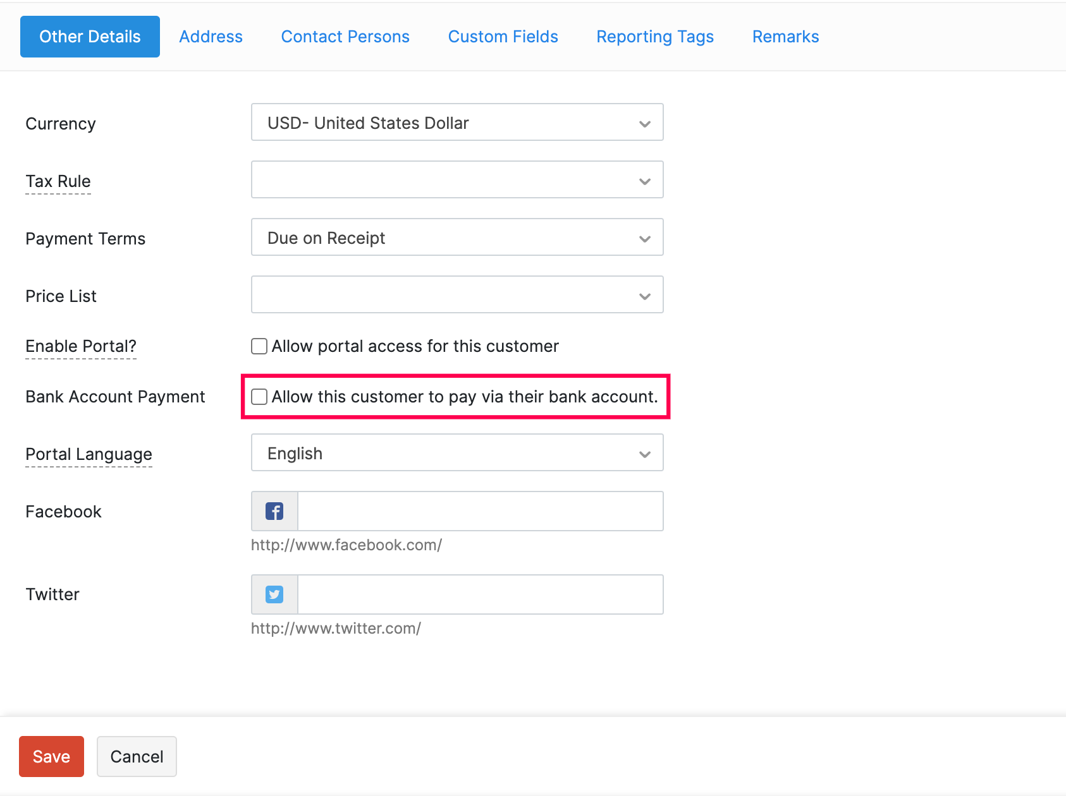1066x796 pixels.
Task: Click the Twitter bird icon
Action: point(274,594)
